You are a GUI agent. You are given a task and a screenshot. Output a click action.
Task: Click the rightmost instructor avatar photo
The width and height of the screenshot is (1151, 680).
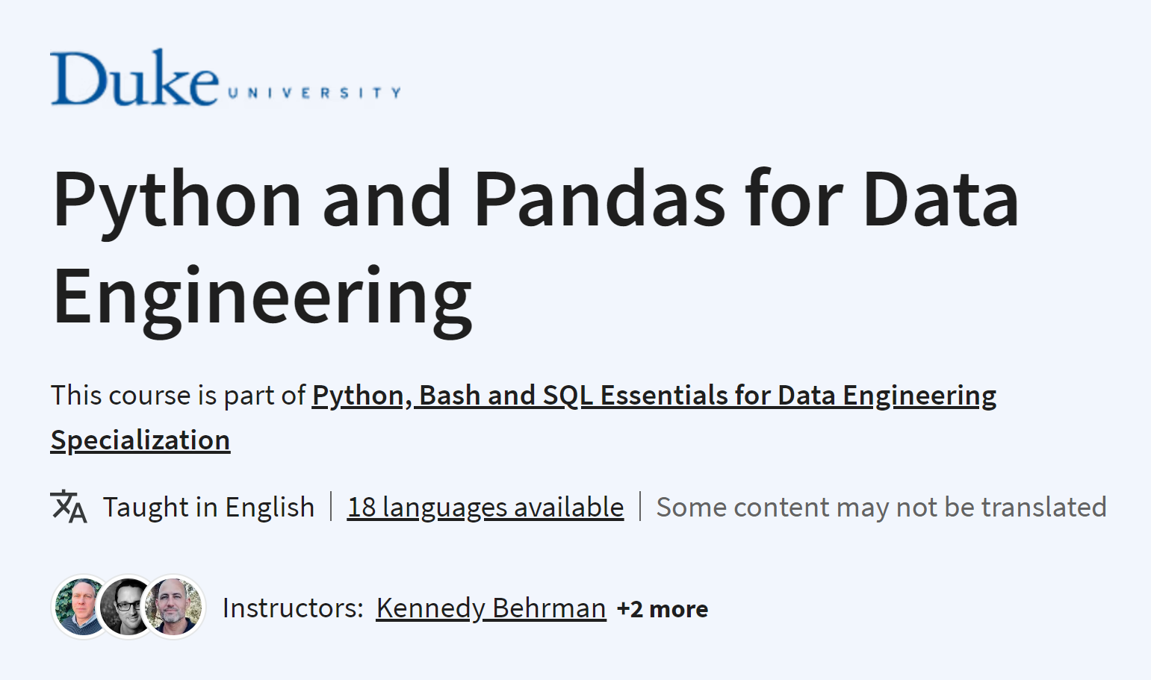click(174, 608)
